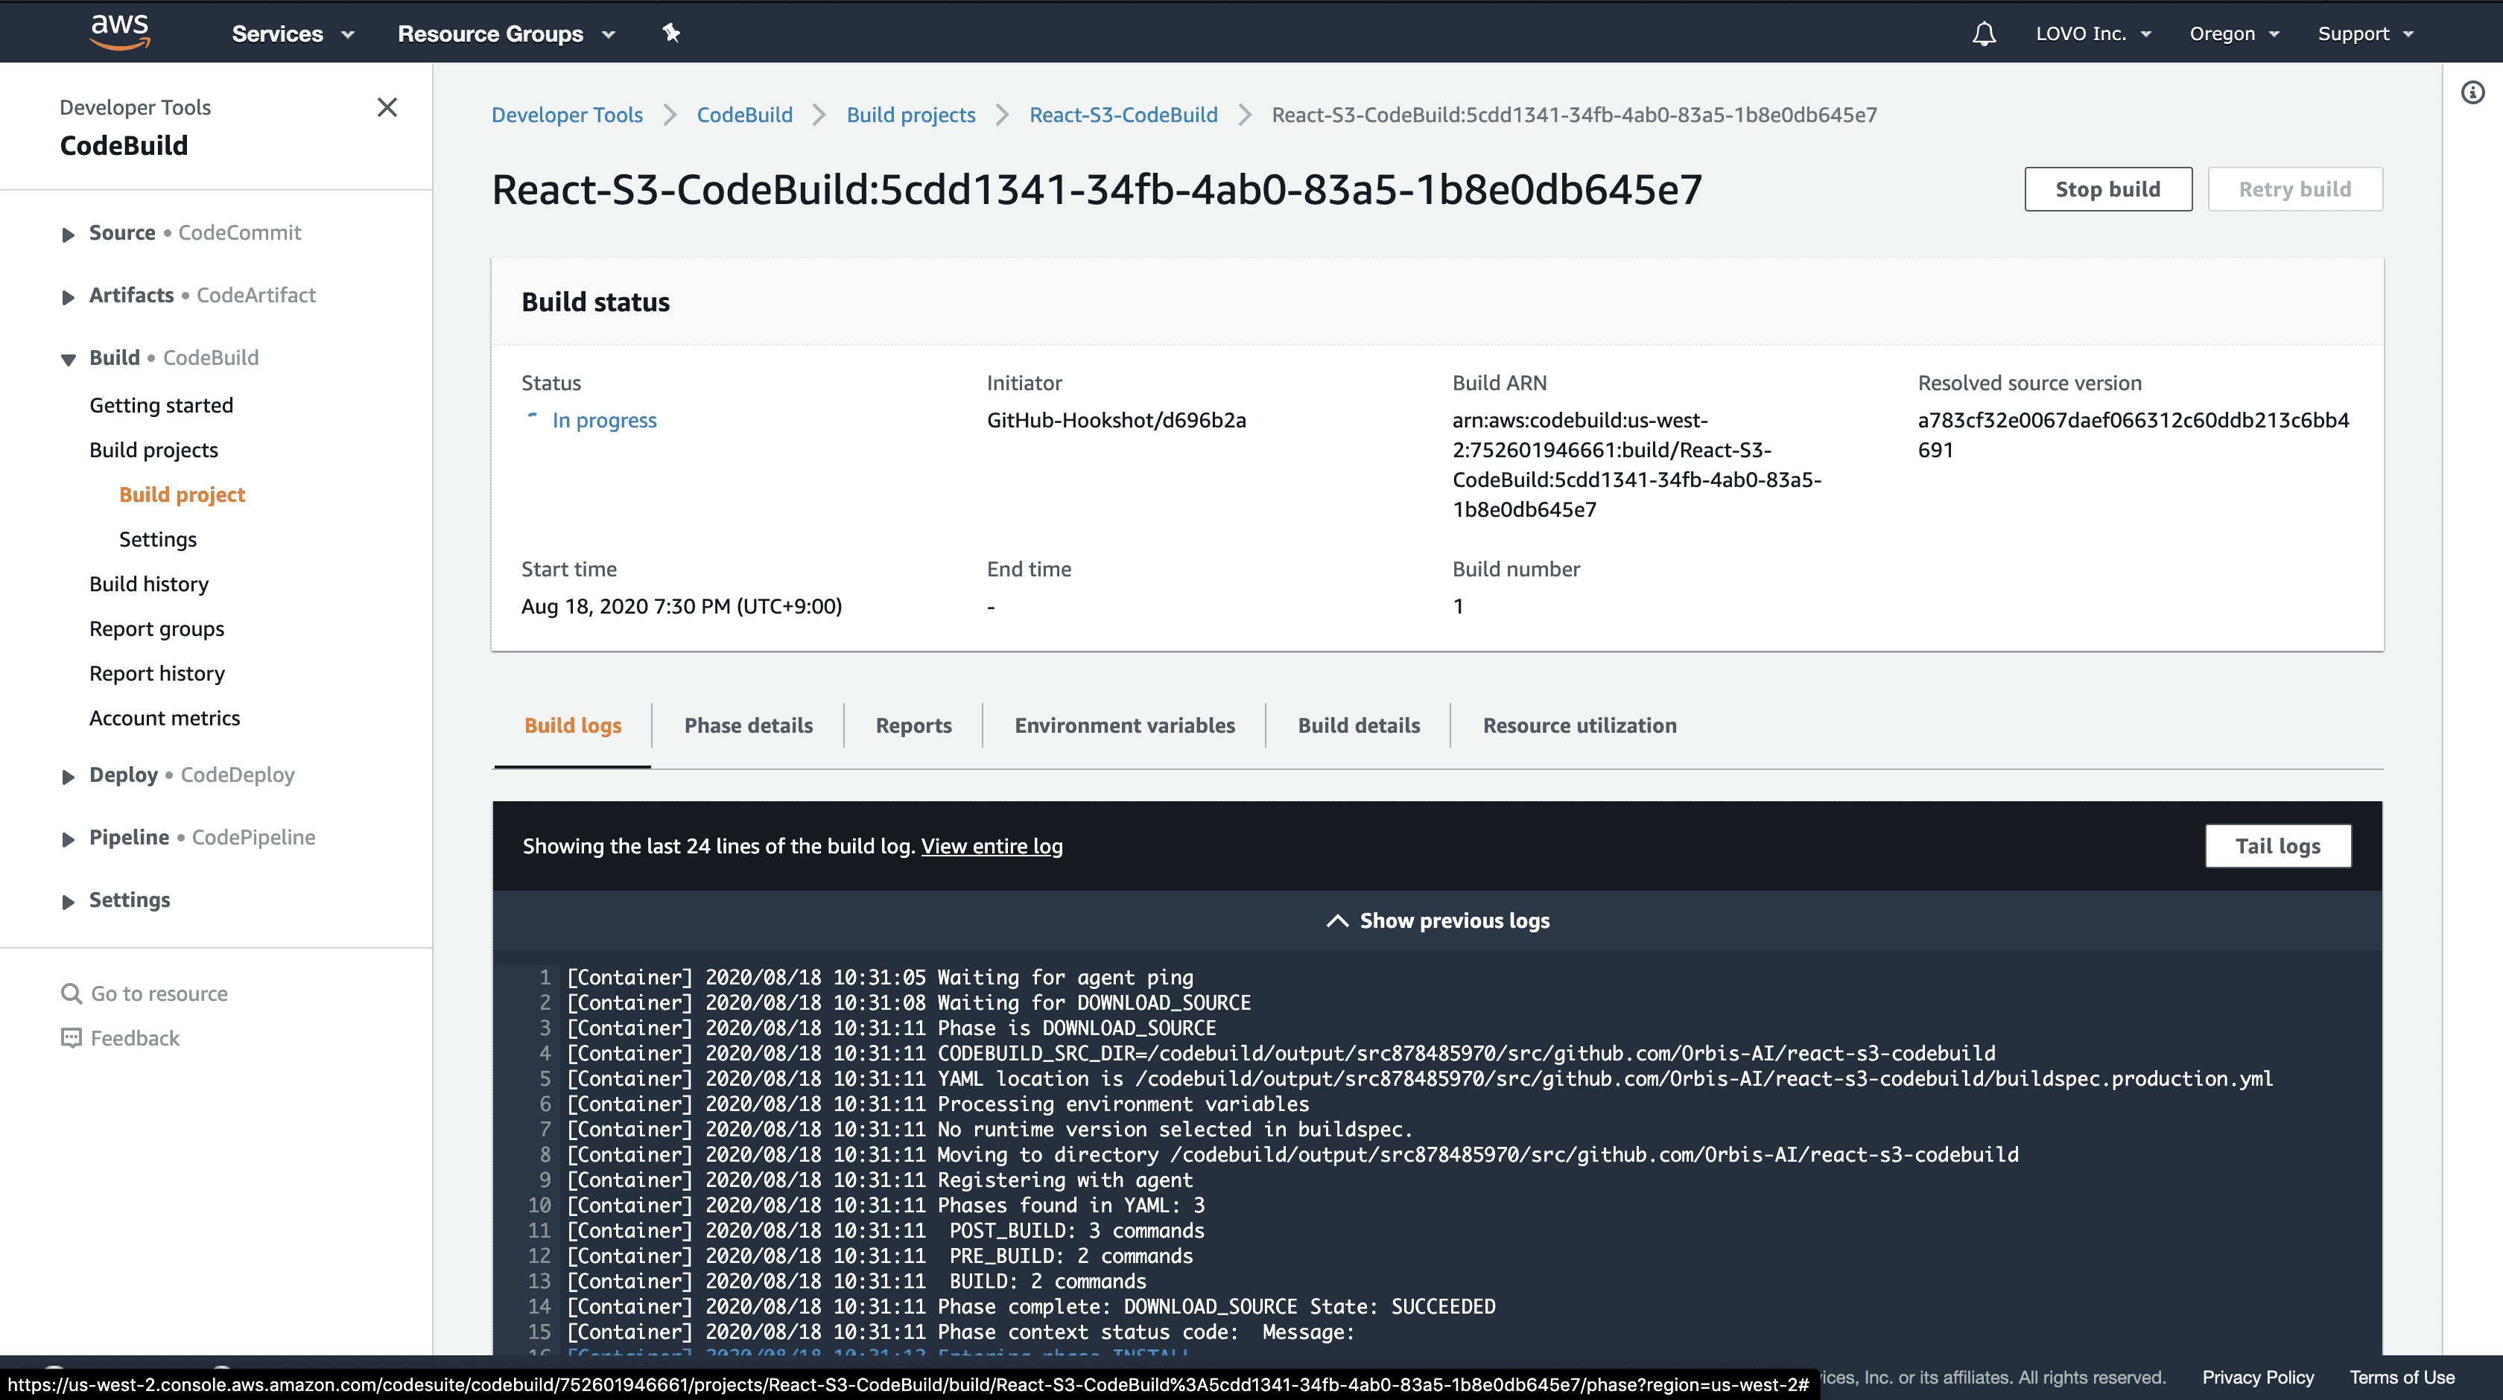The width and height of the screenshot is (2503, 1400).
Task: Click log line 10 Phases found in YAML
Action: pyautogui.click(x=885, y=1206)
